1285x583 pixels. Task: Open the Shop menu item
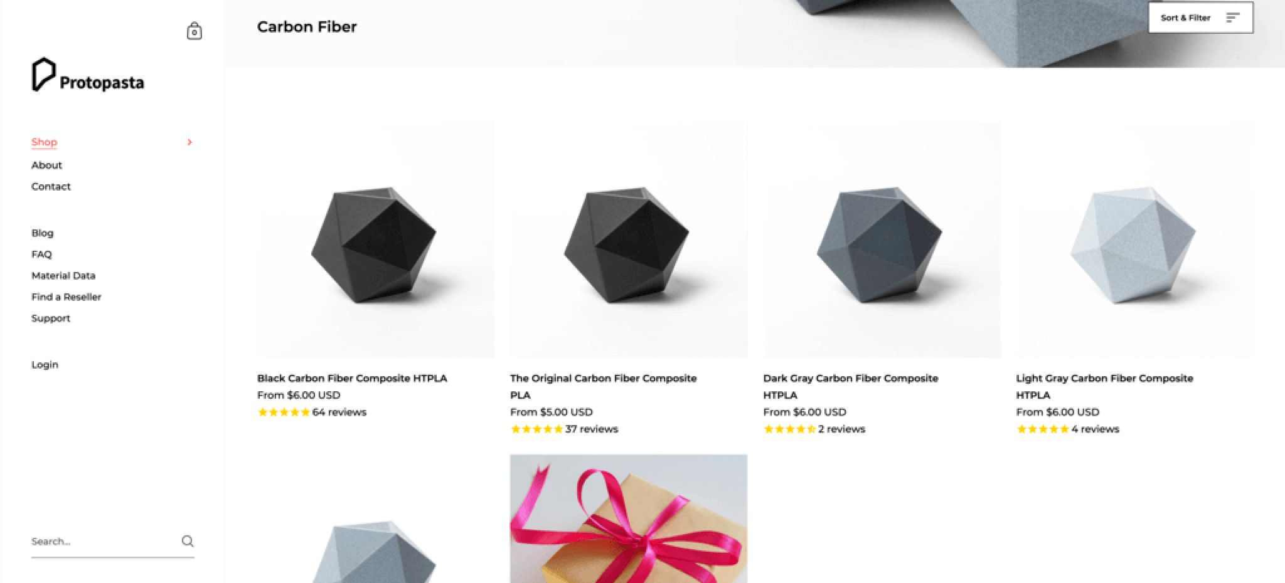point(44,142)
